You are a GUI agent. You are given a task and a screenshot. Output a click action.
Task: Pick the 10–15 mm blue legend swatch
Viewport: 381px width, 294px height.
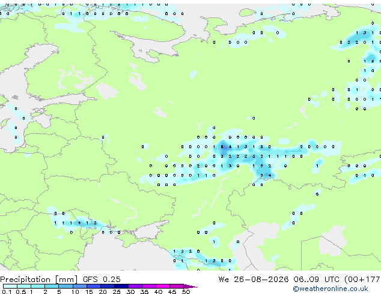coord(79,286)
